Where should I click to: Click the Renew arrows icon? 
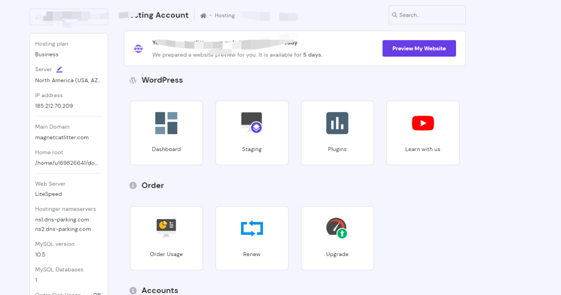point(252,228)
